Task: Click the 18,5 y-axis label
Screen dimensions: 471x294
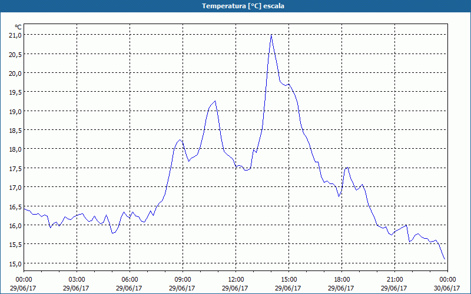Action: pos(15,130)
